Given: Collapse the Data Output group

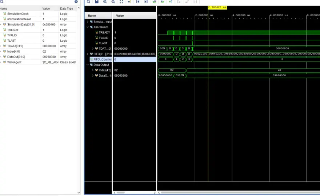Looking at the screenshot, I should tap(88, 65).
